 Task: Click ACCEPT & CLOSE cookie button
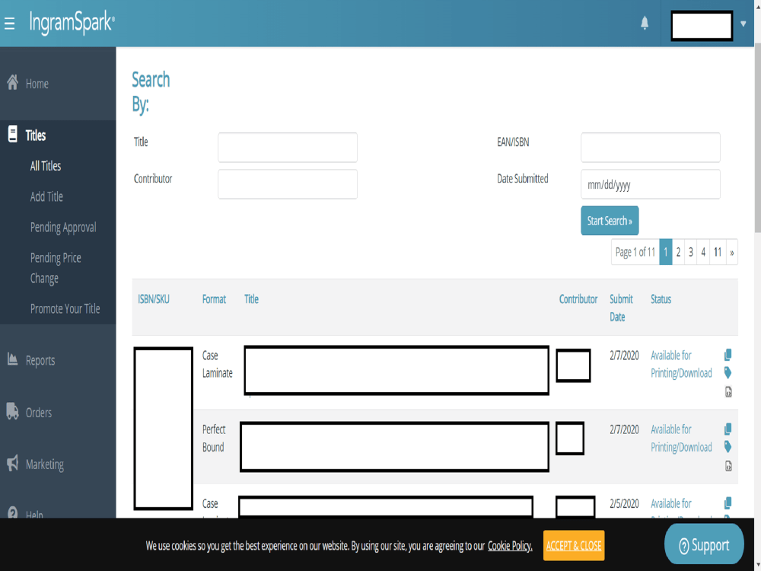(574, 546)
